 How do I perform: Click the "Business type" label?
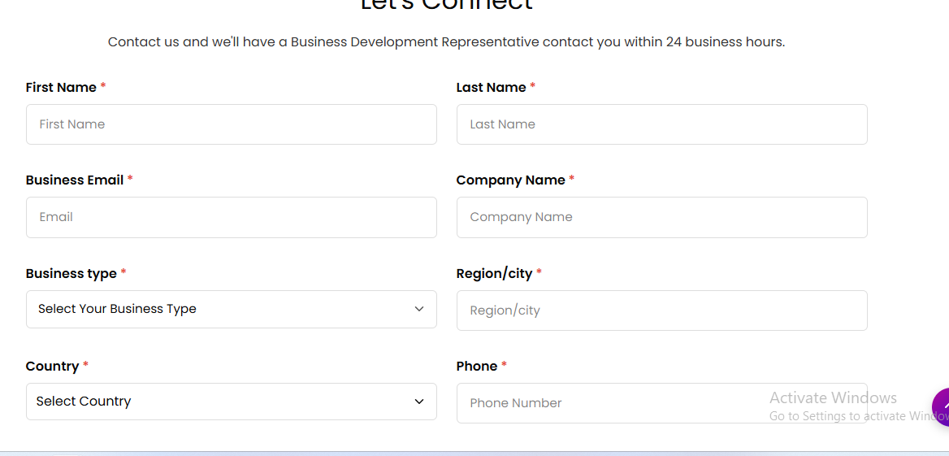coord(71,274)
